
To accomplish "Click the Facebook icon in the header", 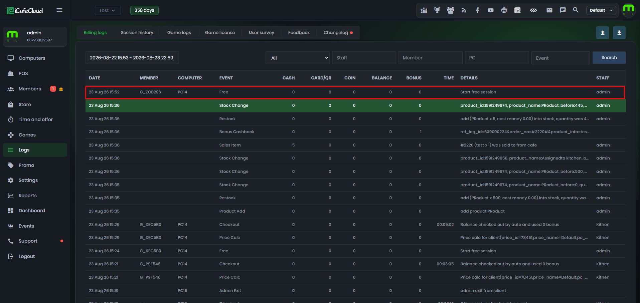I will click(477, 10).
